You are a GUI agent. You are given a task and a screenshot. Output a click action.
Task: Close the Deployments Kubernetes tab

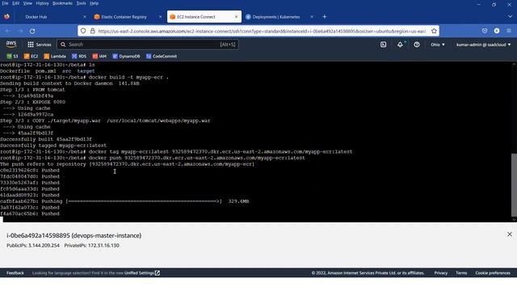pos(312,17)
